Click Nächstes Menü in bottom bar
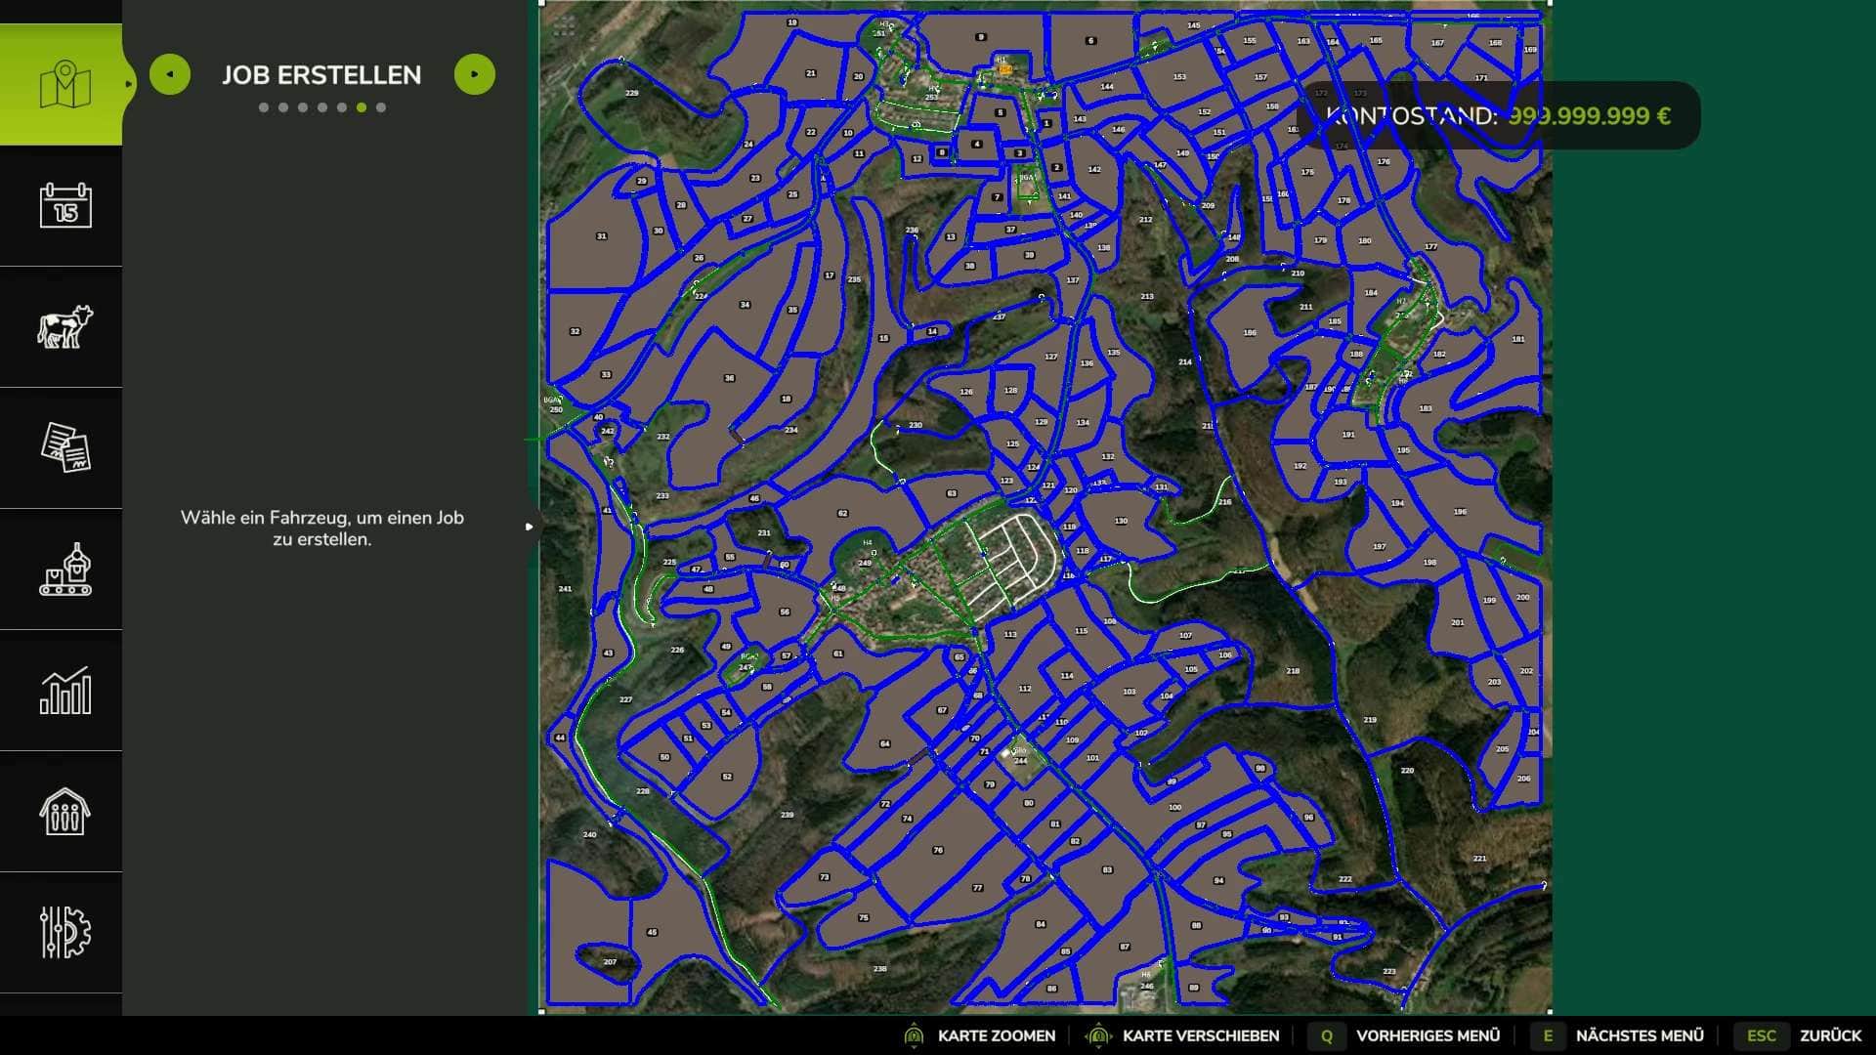 [1639, 1035]
